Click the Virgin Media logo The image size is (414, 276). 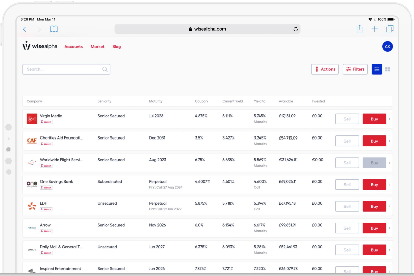coord(32,119)
